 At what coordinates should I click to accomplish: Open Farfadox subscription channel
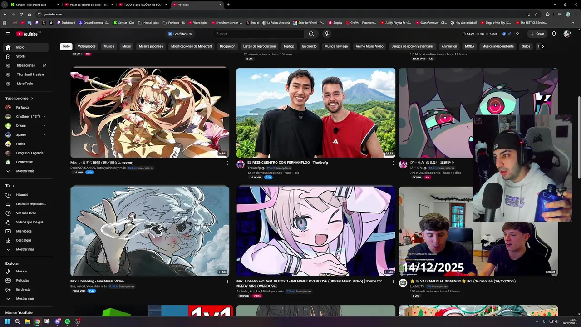[25, 108]
